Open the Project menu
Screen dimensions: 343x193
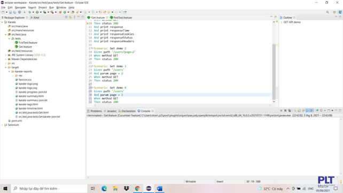(43, 7)
